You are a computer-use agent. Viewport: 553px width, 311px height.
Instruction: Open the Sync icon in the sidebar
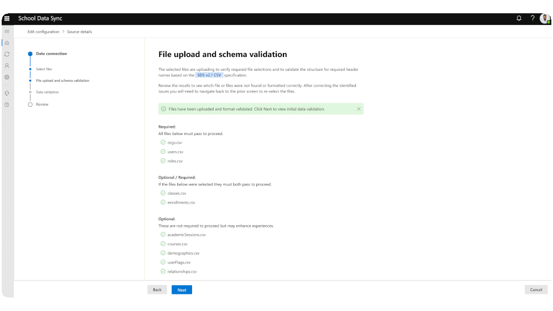point(7,54)
